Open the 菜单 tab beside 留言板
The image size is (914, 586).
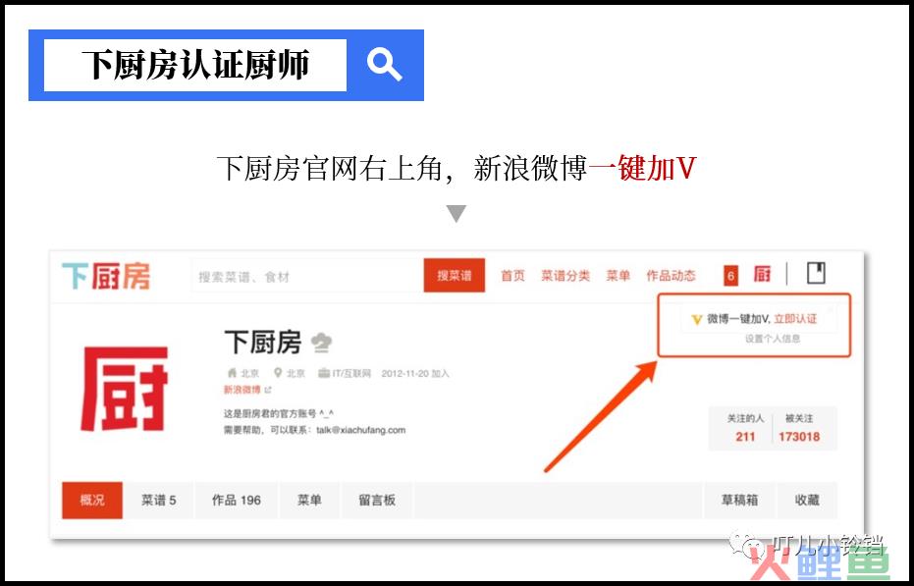(309, 501)
